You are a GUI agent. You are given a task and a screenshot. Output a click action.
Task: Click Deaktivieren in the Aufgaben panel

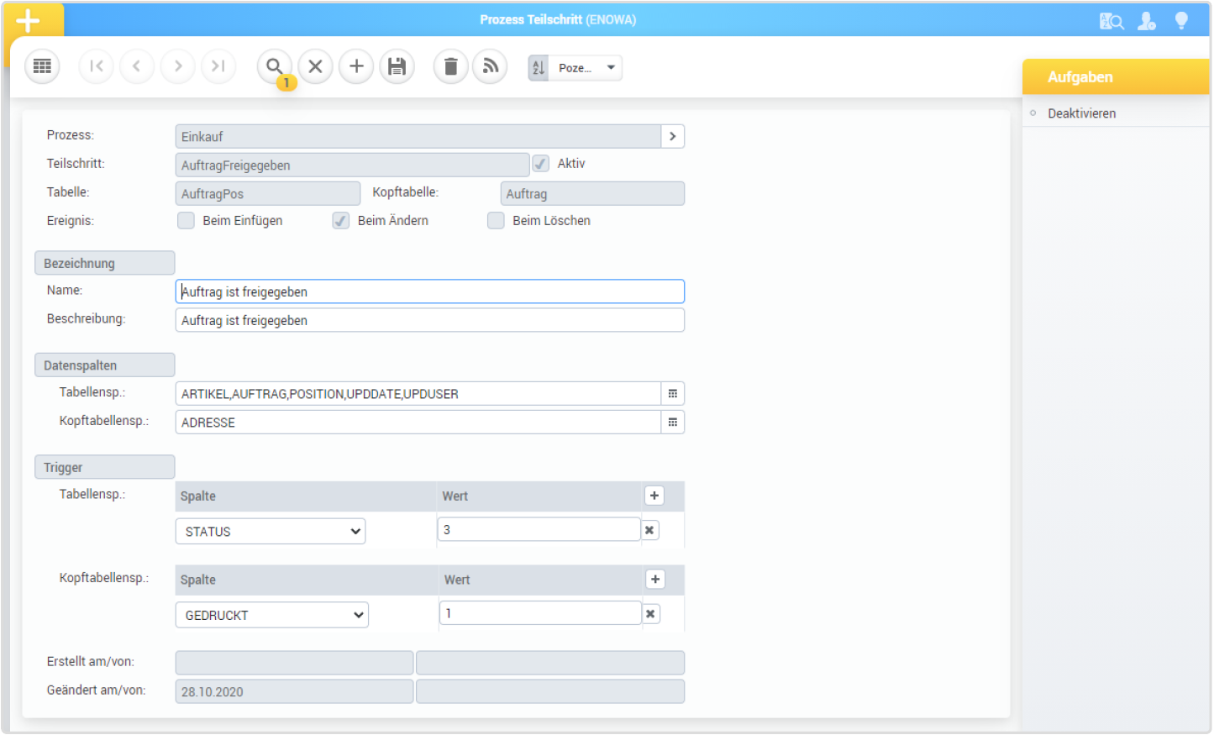[1081, 113]
